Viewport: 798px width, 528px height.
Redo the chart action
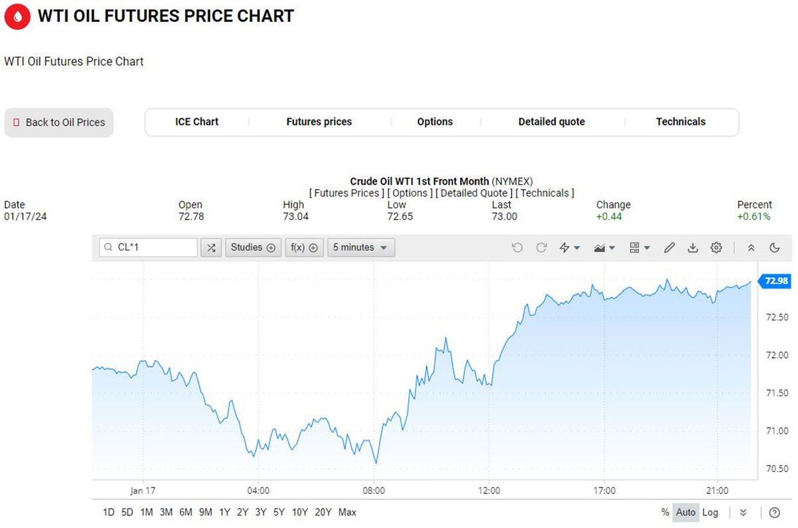pos(541,248)
